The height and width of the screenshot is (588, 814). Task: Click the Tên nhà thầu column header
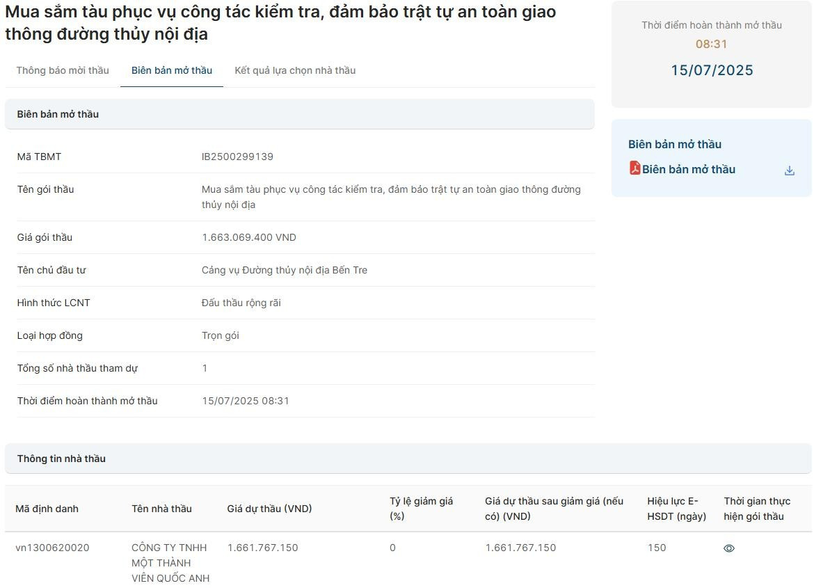[x=161, y=509]
